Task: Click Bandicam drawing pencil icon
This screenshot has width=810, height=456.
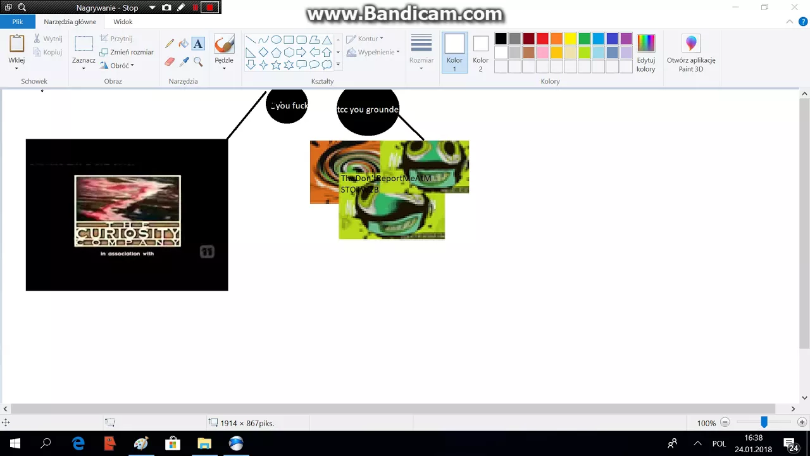Action: click(x=181, y=8)
